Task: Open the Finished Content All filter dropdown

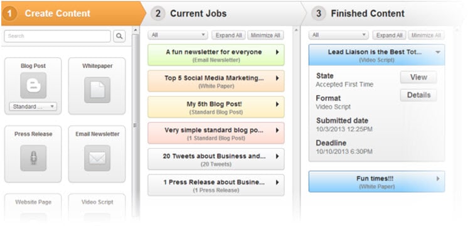Action: [x=339, y=35]
